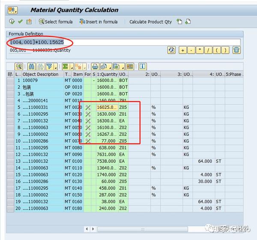The image size is (257, 240).
Task: Click the Find binoculars icon
Action: point(31,66)
